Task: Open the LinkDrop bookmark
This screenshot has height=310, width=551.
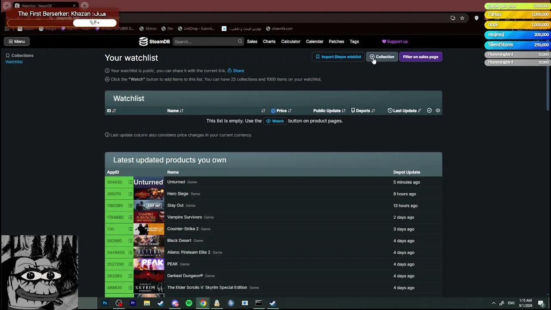Action: coord(196,29)
